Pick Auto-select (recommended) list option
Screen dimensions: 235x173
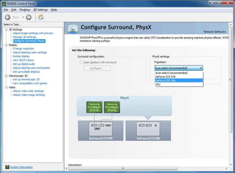click(171, 73)
